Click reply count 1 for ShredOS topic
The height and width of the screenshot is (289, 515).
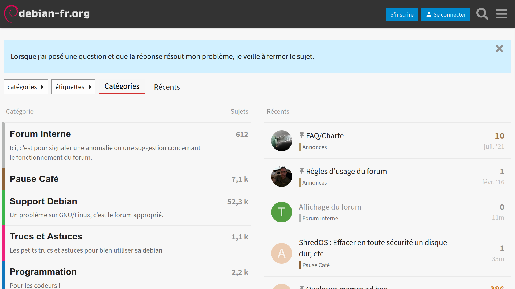click(502, 248)
